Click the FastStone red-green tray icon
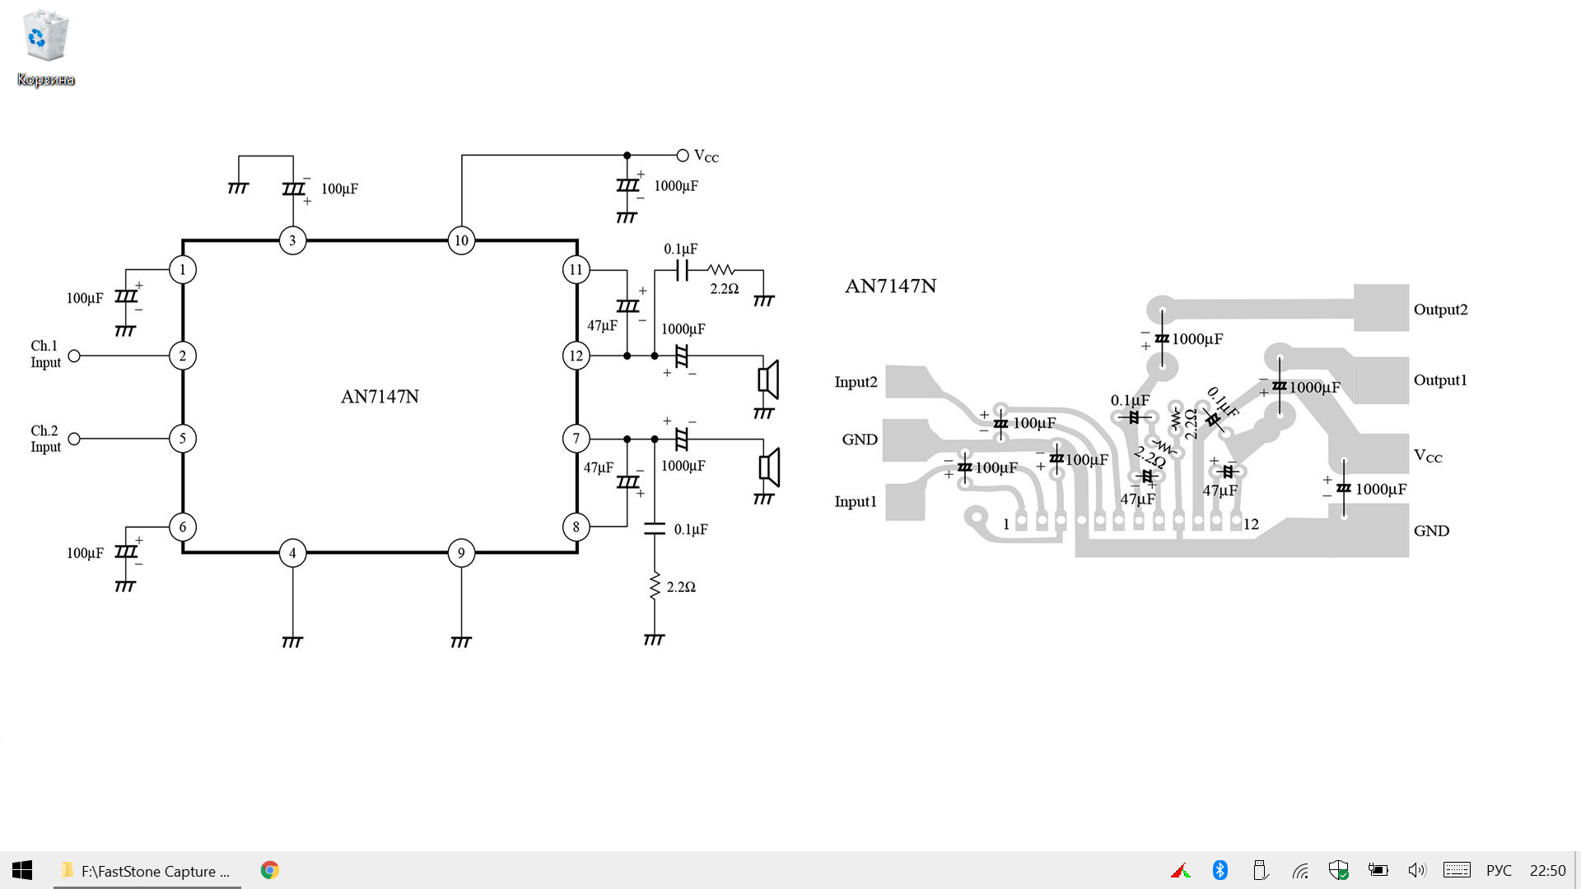This screenshot has height=889, width=1581. point(1180,870)
